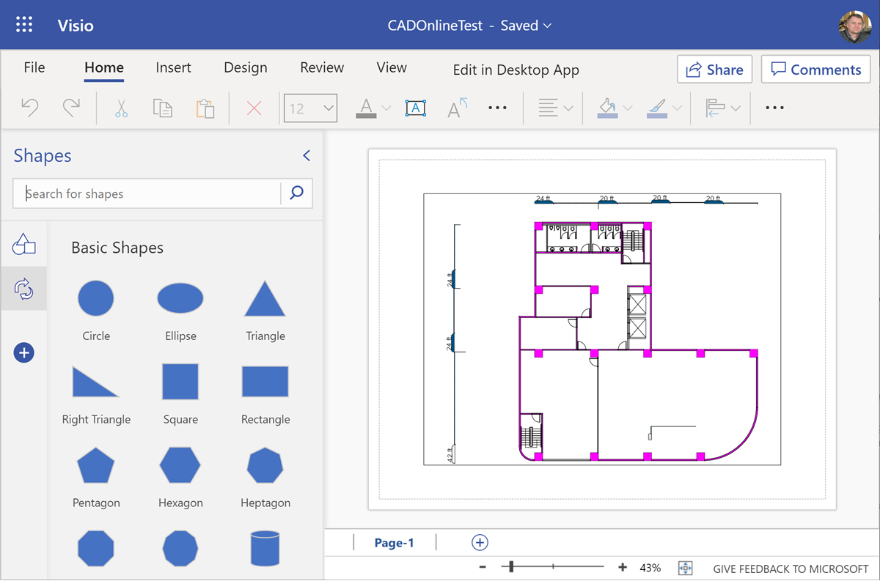Collapse the Shapes panel chevron
The width and height of the screenshot is (880, 581).
coord(307,155)
